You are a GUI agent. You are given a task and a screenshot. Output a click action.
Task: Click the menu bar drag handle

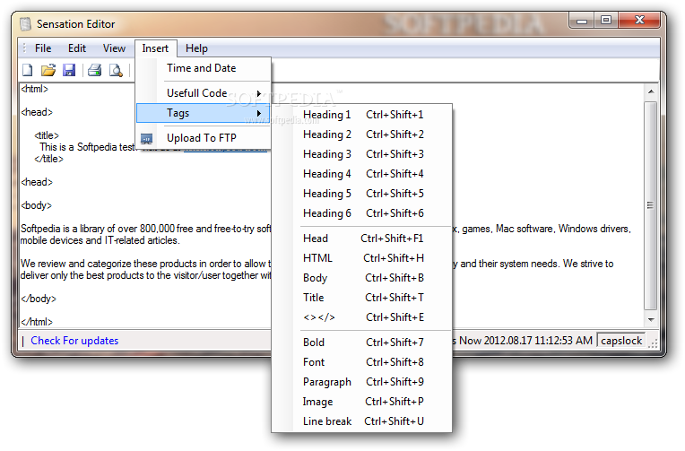click(x=24, y=48)
